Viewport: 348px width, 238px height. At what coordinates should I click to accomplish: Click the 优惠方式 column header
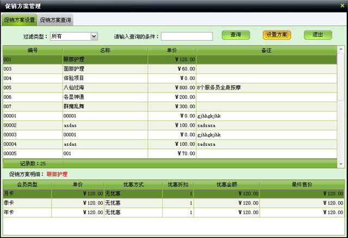(132, 184)
